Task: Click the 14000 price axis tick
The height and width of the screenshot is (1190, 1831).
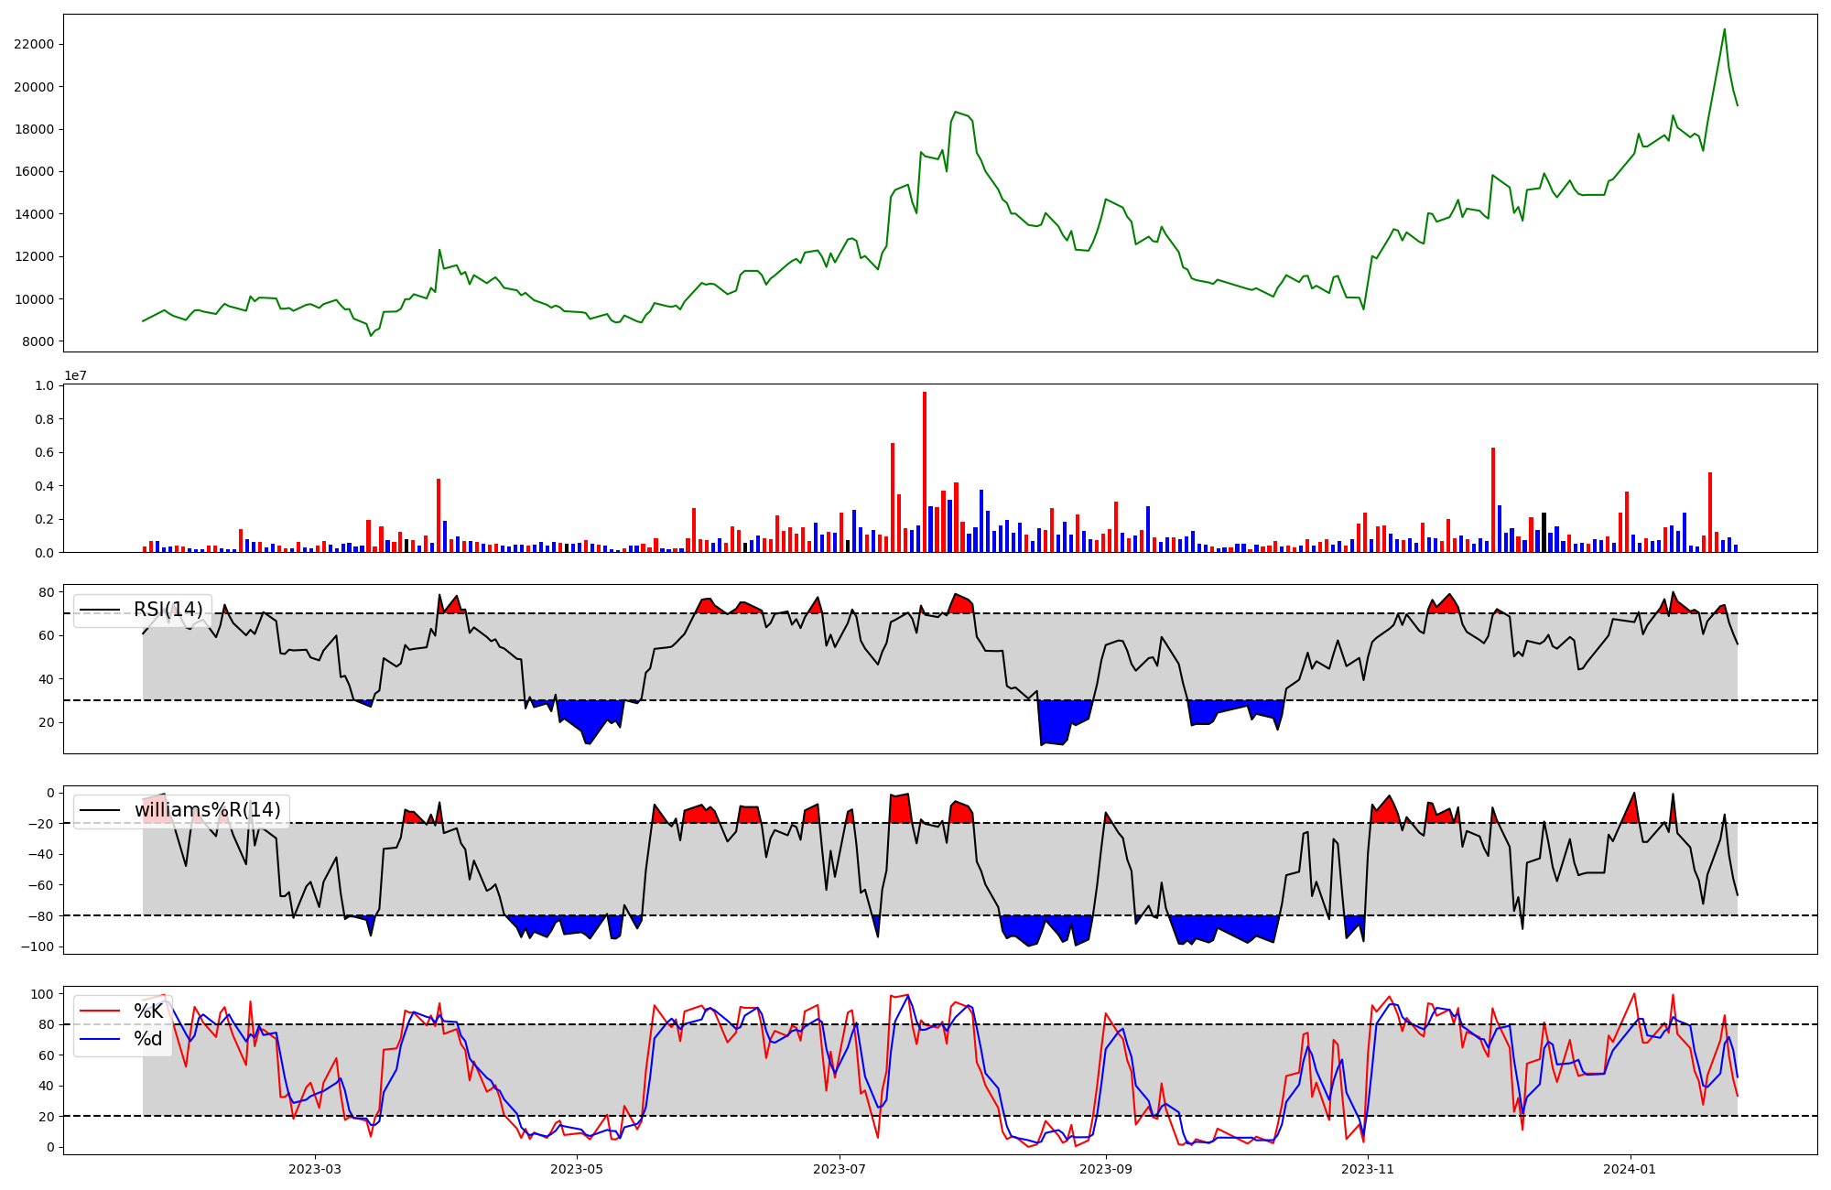Action: [34, 214]
